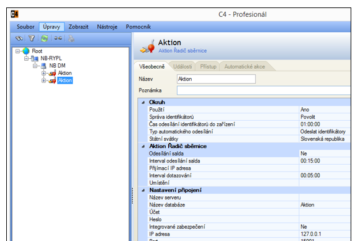Click the Slovenská republika value
Image resolution: width=355 pixels, height=241 pixels.
point(322,139)
